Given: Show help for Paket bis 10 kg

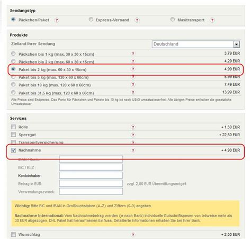Looking at the screenshot, I should coord(133,85).
